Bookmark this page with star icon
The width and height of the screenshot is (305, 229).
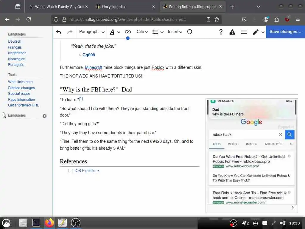tap(217, 19)
